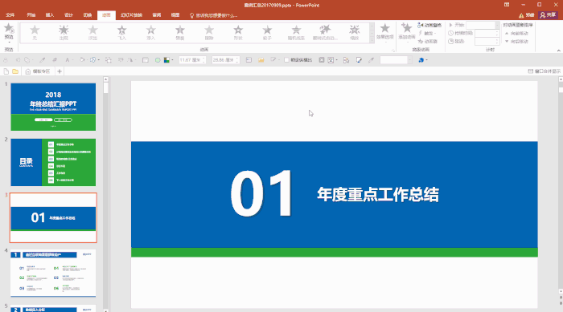563x312 pixels.
Task: Select the 随机线条 (Random Bars) animation
Action: tap(296, 32)
